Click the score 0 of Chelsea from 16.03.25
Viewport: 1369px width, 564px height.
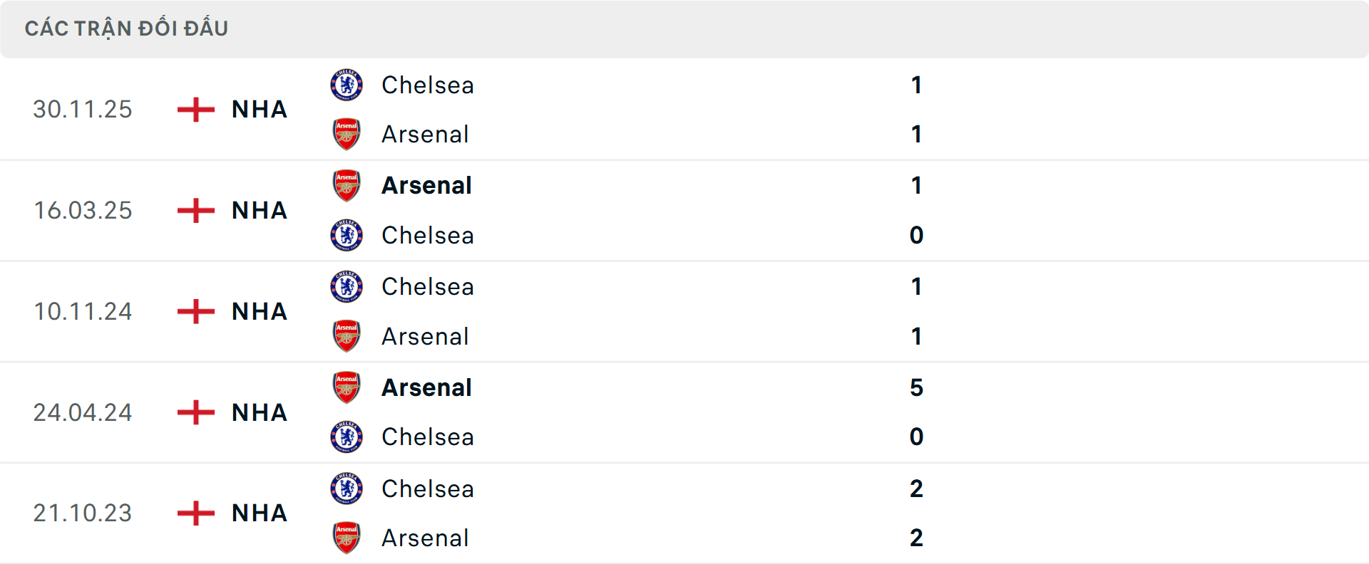[x=918, y=235]
